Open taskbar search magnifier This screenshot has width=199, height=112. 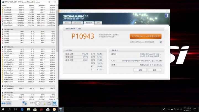(x=9, y=109)
